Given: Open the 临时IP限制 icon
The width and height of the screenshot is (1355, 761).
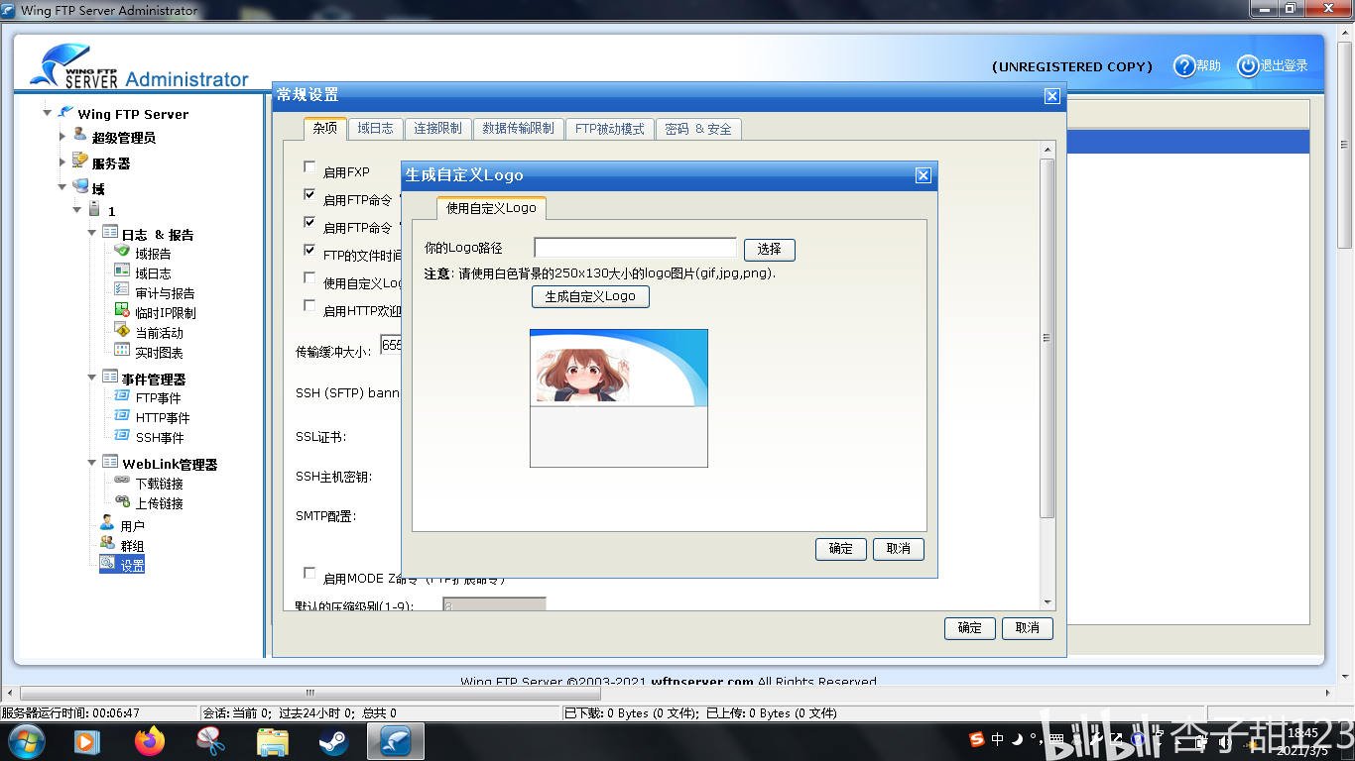Looking at the screenshot, I should (x=122, y=310).
